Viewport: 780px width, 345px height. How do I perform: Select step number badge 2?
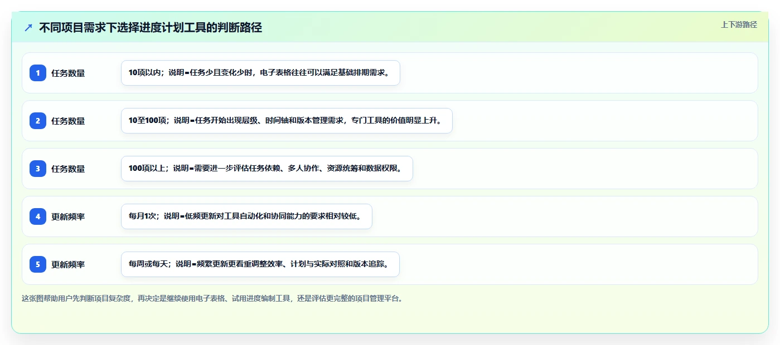(x=38, y=121)
